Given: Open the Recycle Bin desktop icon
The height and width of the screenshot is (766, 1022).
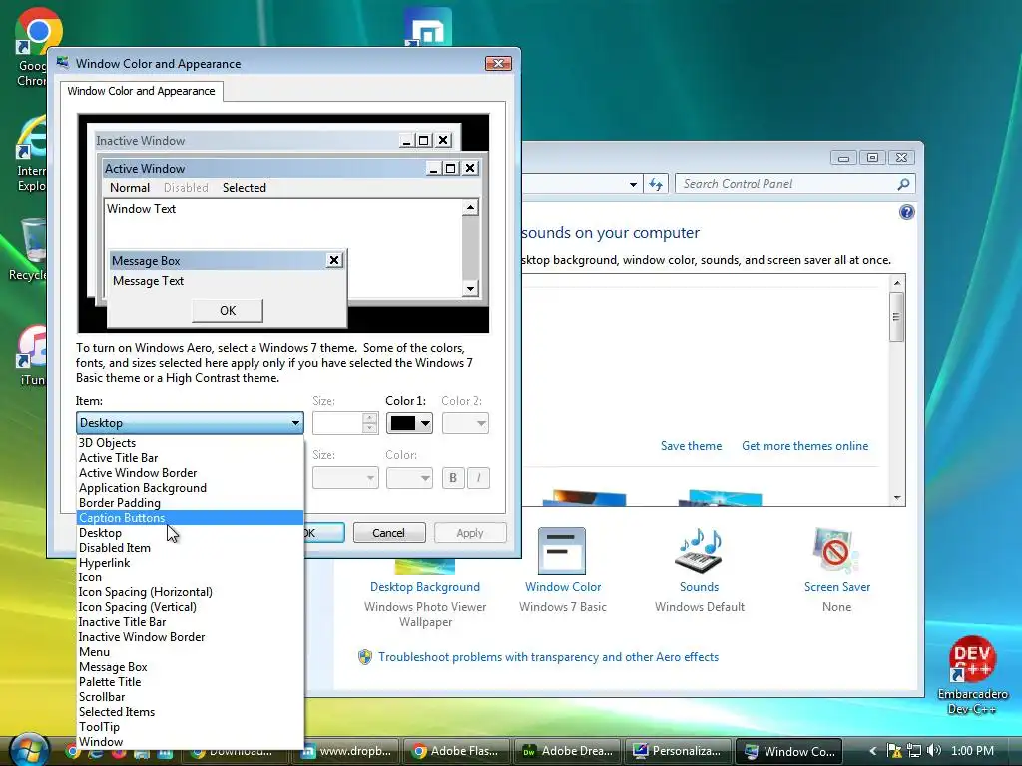Looking at the screenshot, I should [x=29, y=250].
